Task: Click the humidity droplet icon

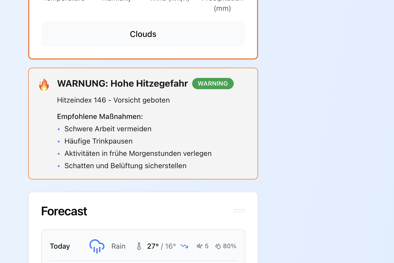Action: [218, 246]
